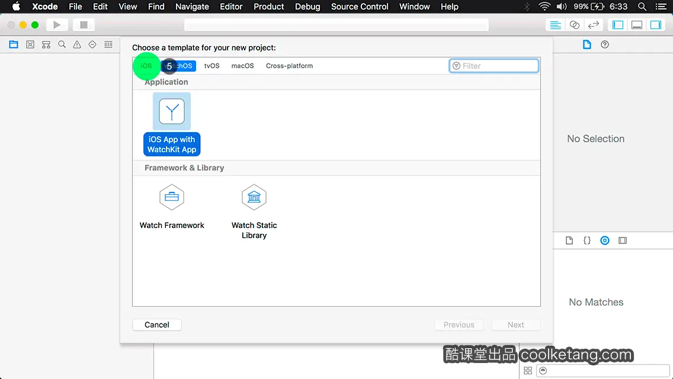673x379 pixels.
Task: Click the library filter field
Action: click(x=603, y=371)
